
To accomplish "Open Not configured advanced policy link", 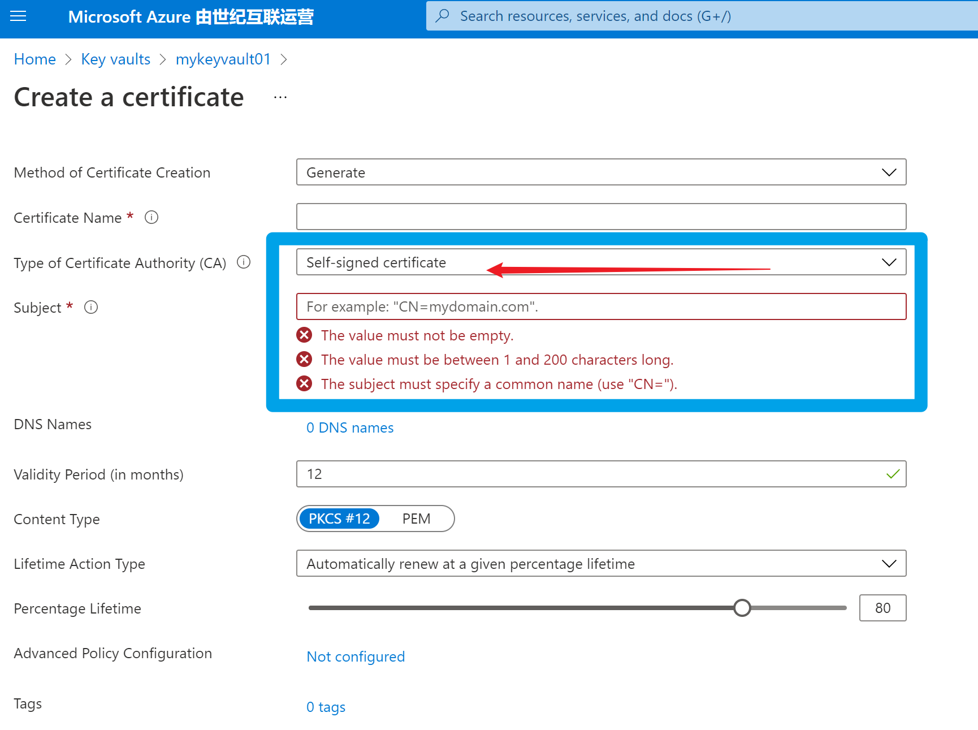I will click(x=356, y=656).
